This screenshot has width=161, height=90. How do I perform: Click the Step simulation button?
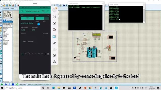pyautogui.click(x=6, y=84)
